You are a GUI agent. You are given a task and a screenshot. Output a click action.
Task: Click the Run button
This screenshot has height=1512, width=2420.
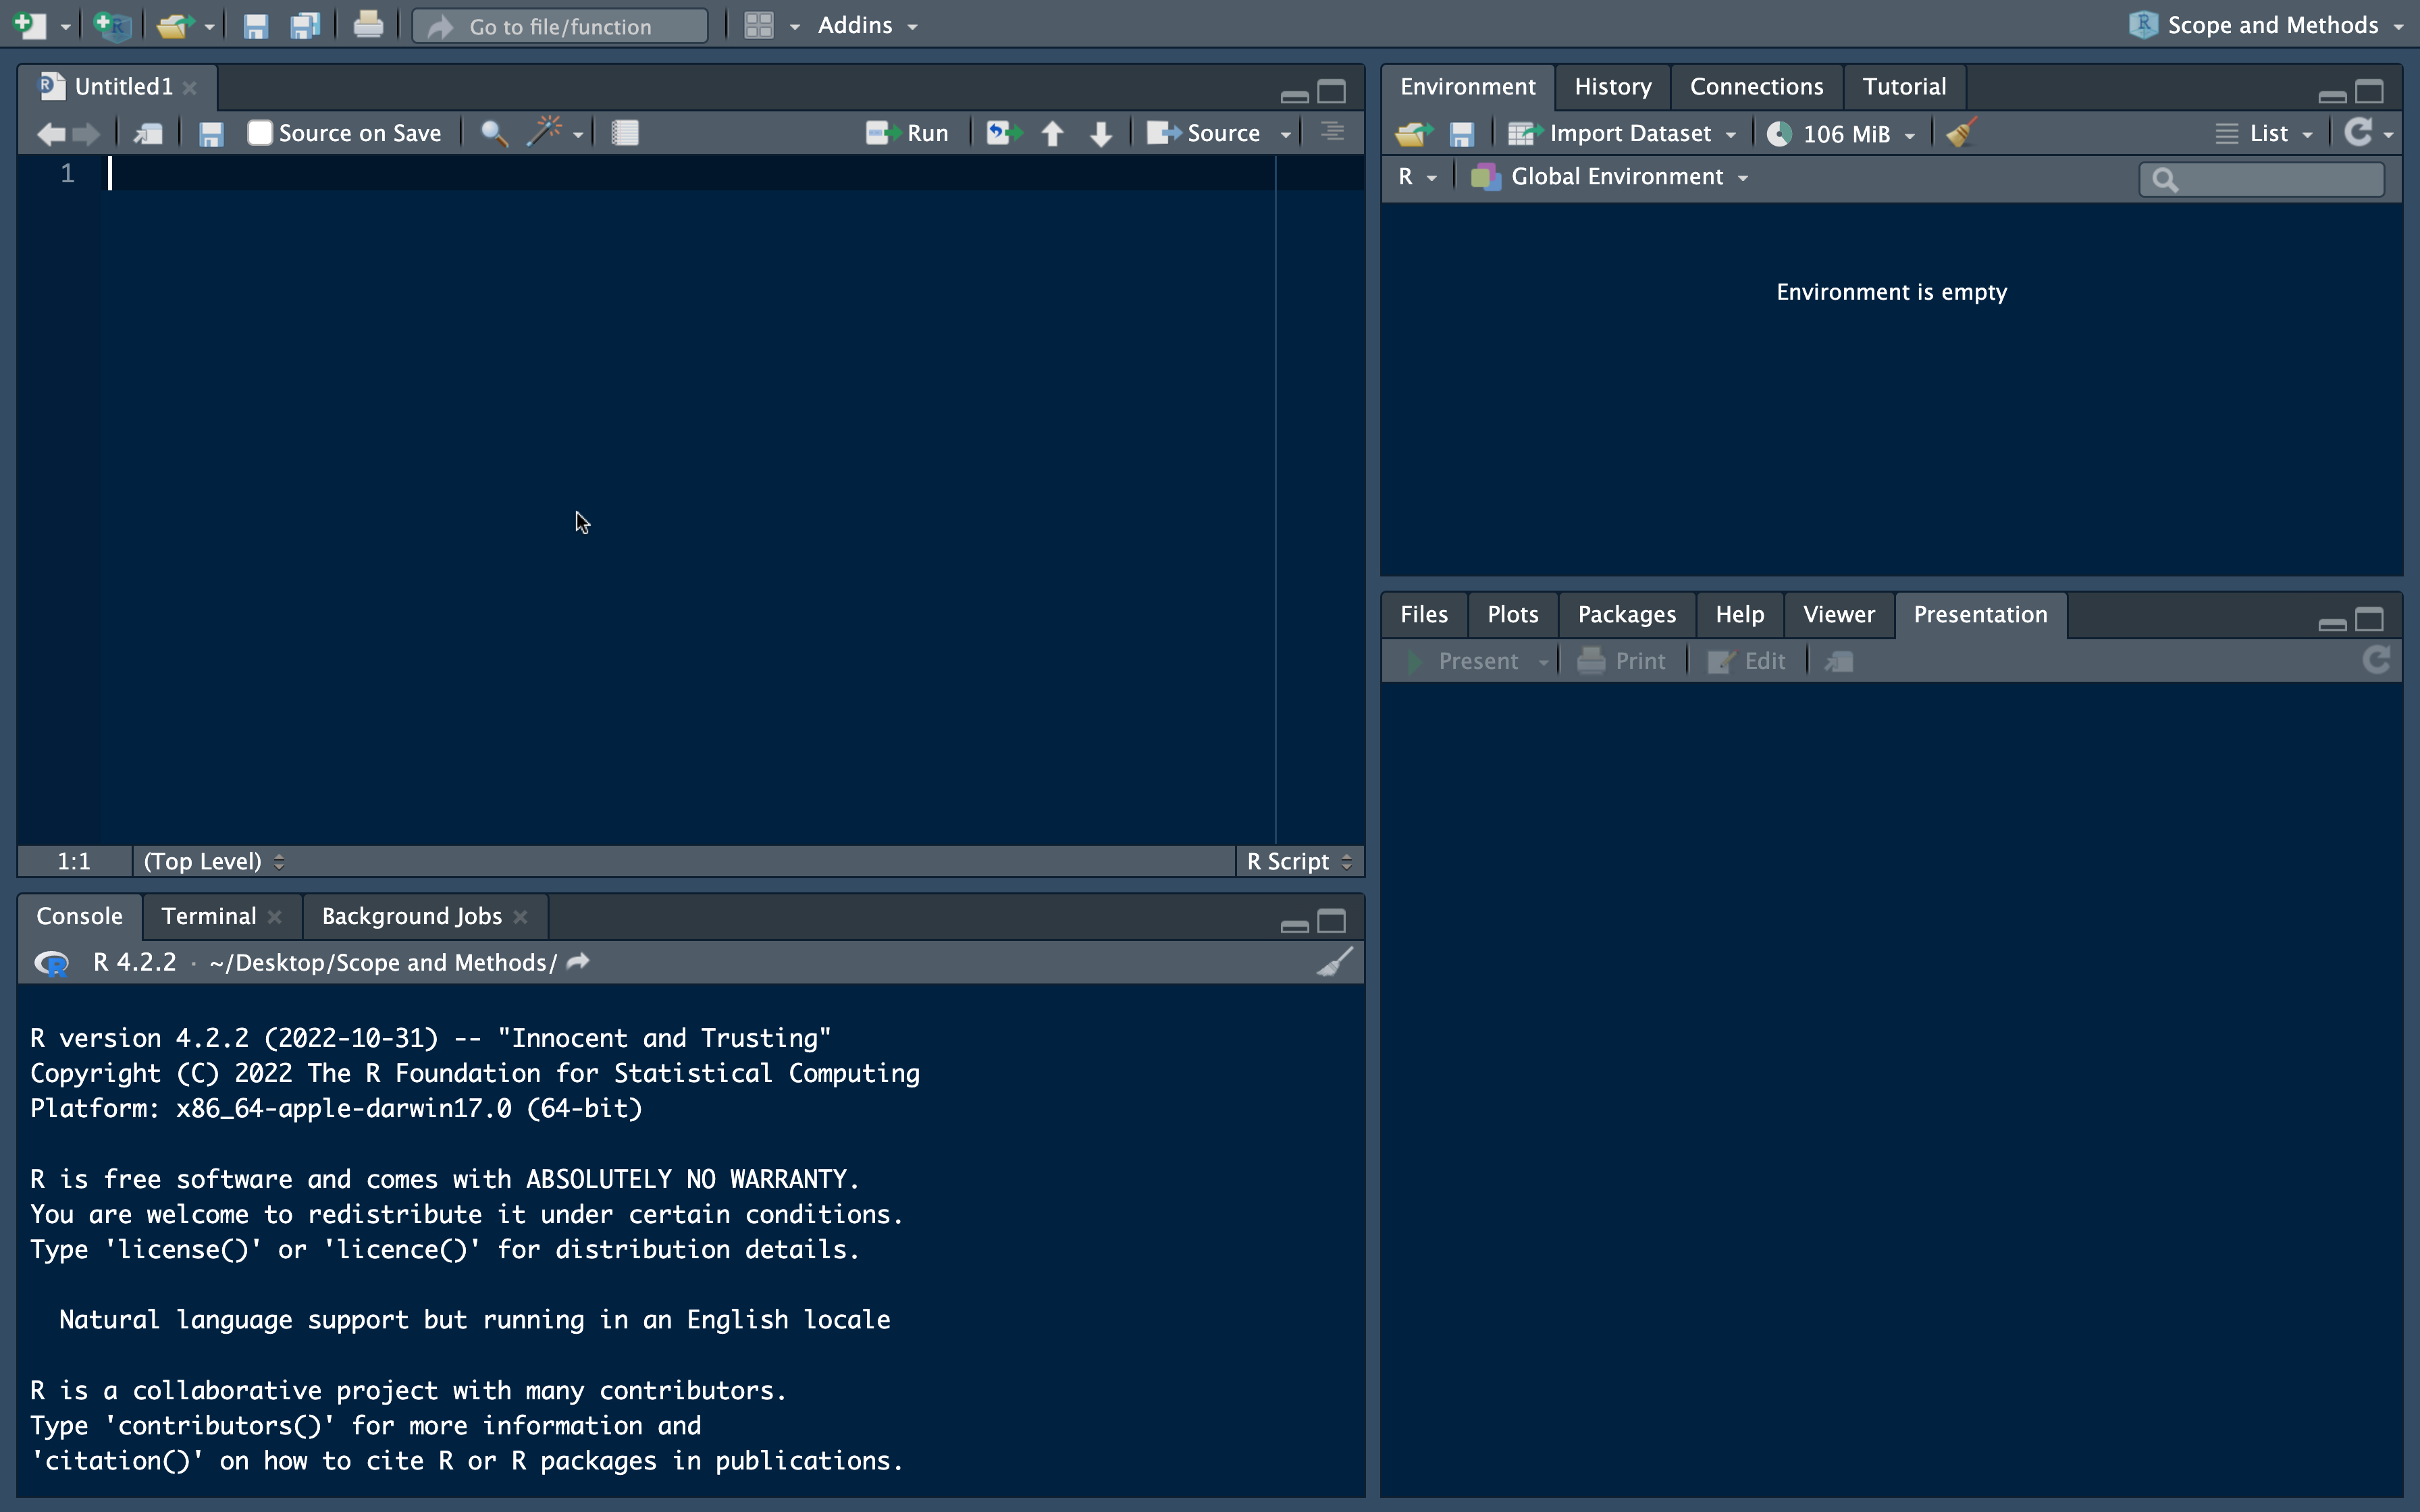point(907,133)
